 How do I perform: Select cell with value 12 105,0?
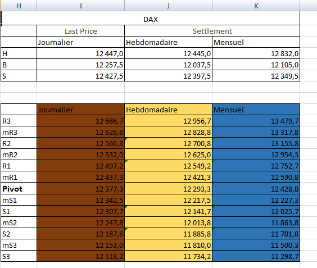point(256,65)
